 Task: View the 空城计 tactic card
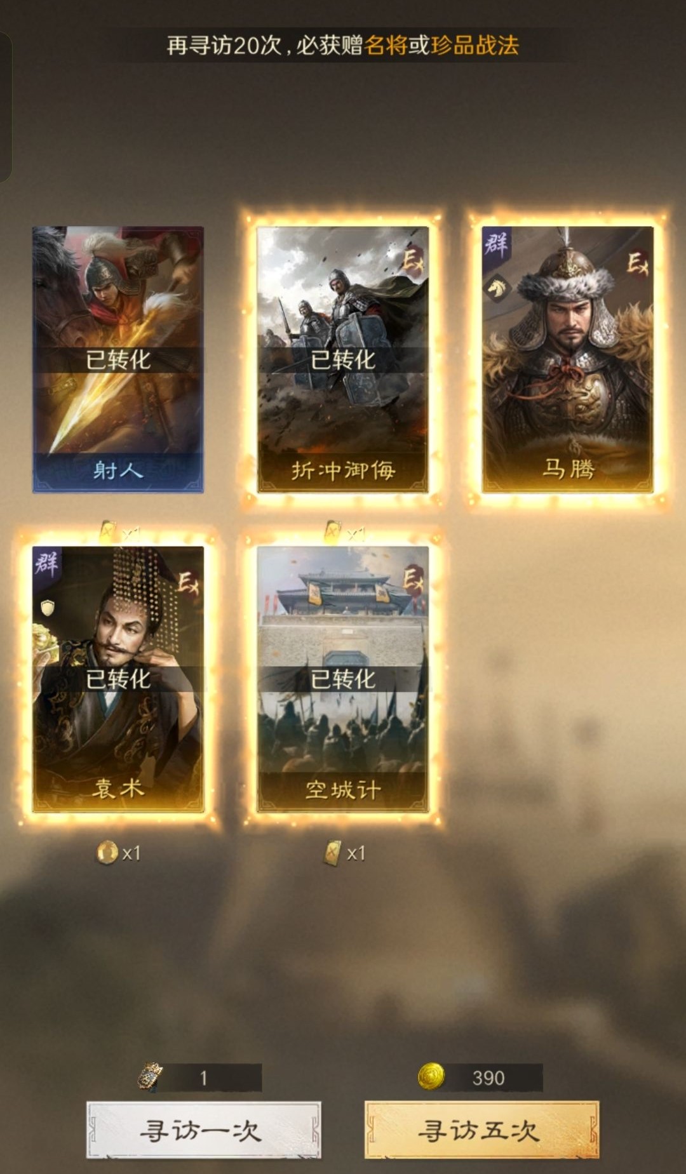click(x=343, y=679)
